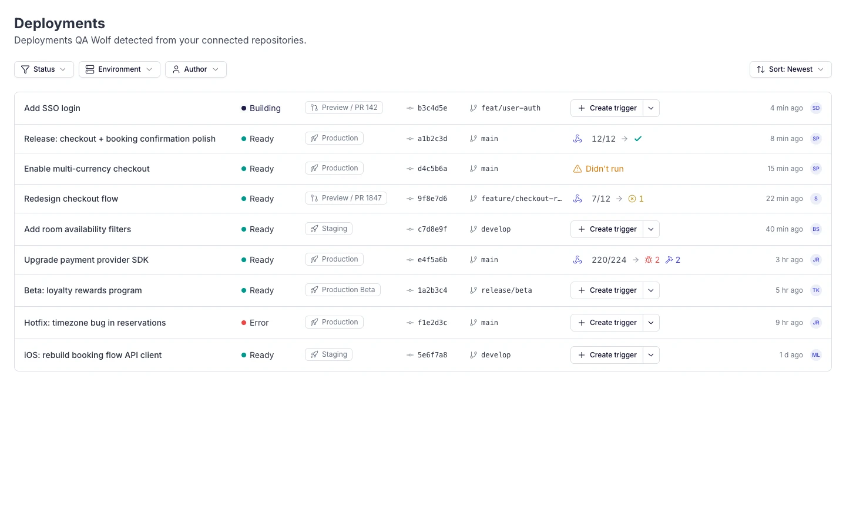Create trigger for Add room availability filters
The image size is (846, 529).
607,229
